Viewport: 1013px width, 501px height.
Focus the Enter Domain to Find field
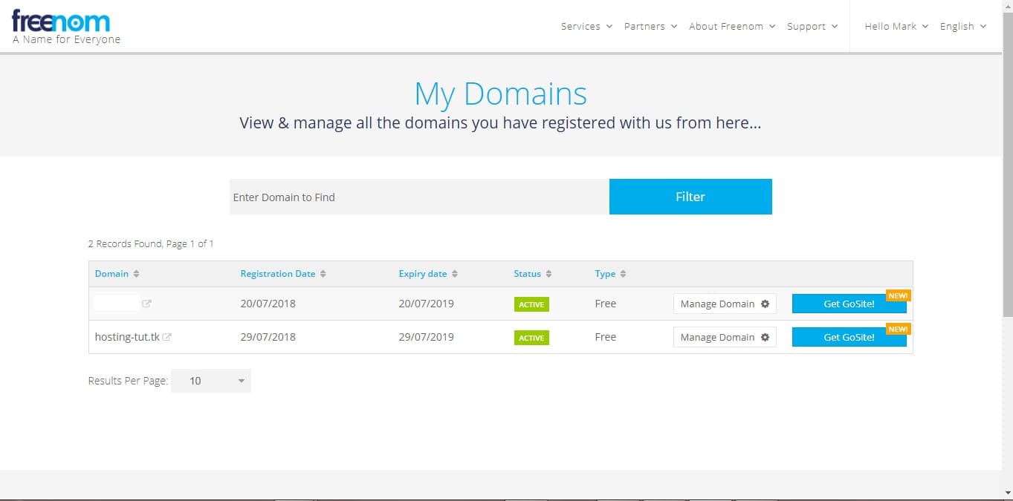click(x=419, y=197)
